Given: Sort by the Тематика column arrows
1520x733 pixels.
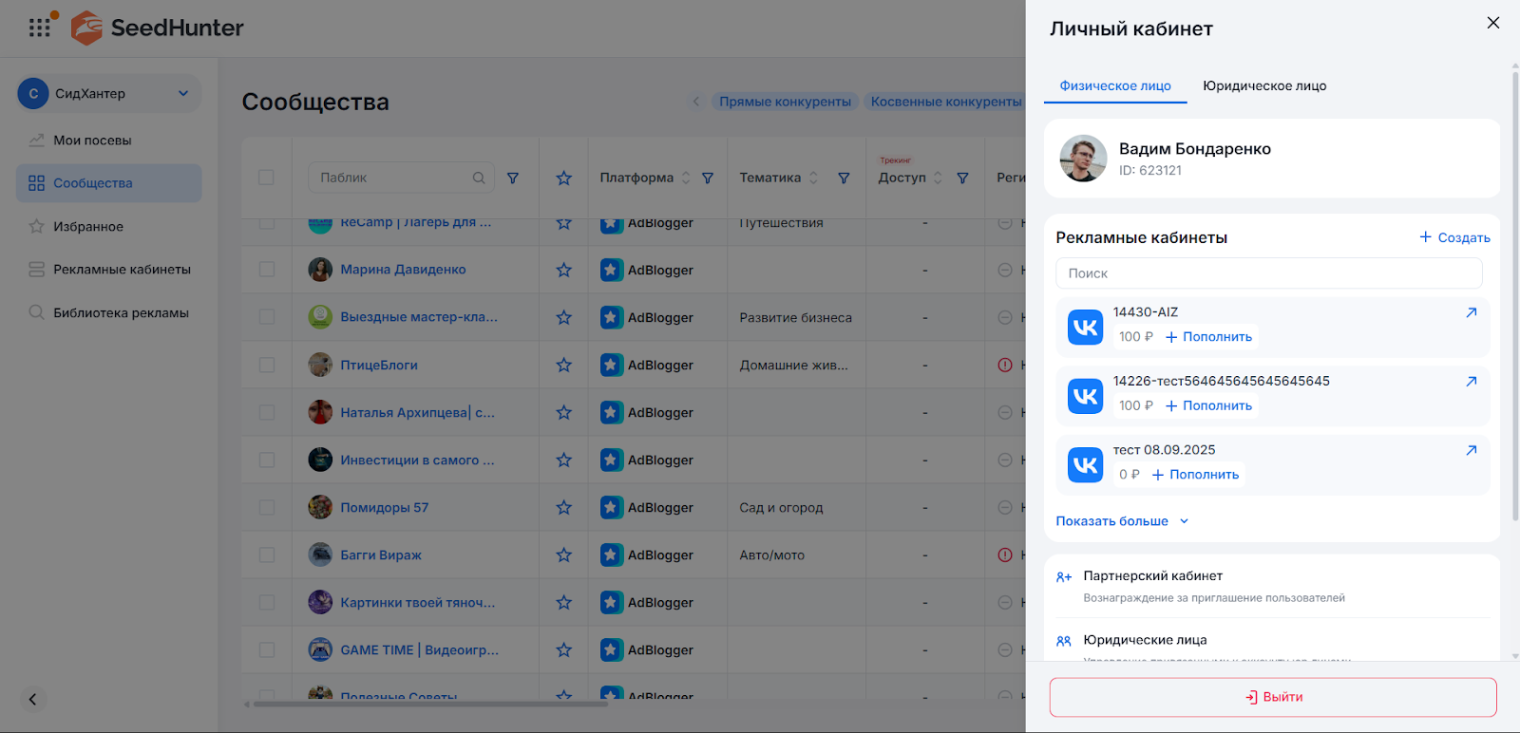Looking at the screenshot, I should click(814, 178).
